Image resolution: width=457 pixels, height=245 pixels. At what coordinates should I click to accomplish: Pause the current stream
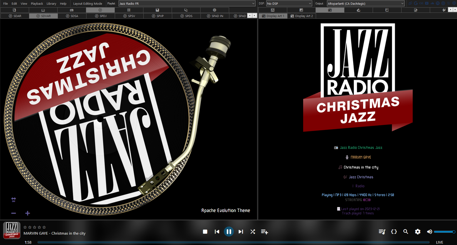229,232
